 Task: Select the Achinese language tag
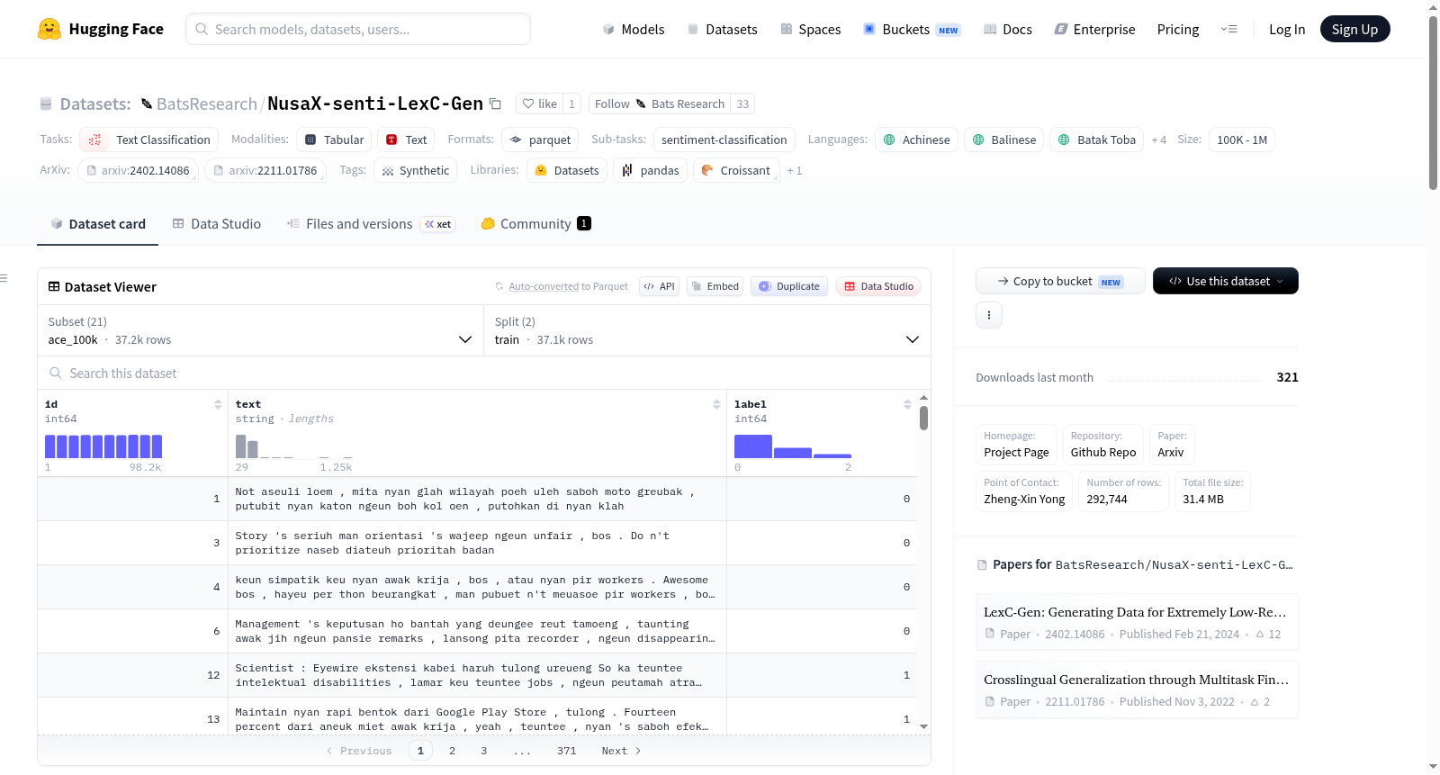[x=916, y=140]
